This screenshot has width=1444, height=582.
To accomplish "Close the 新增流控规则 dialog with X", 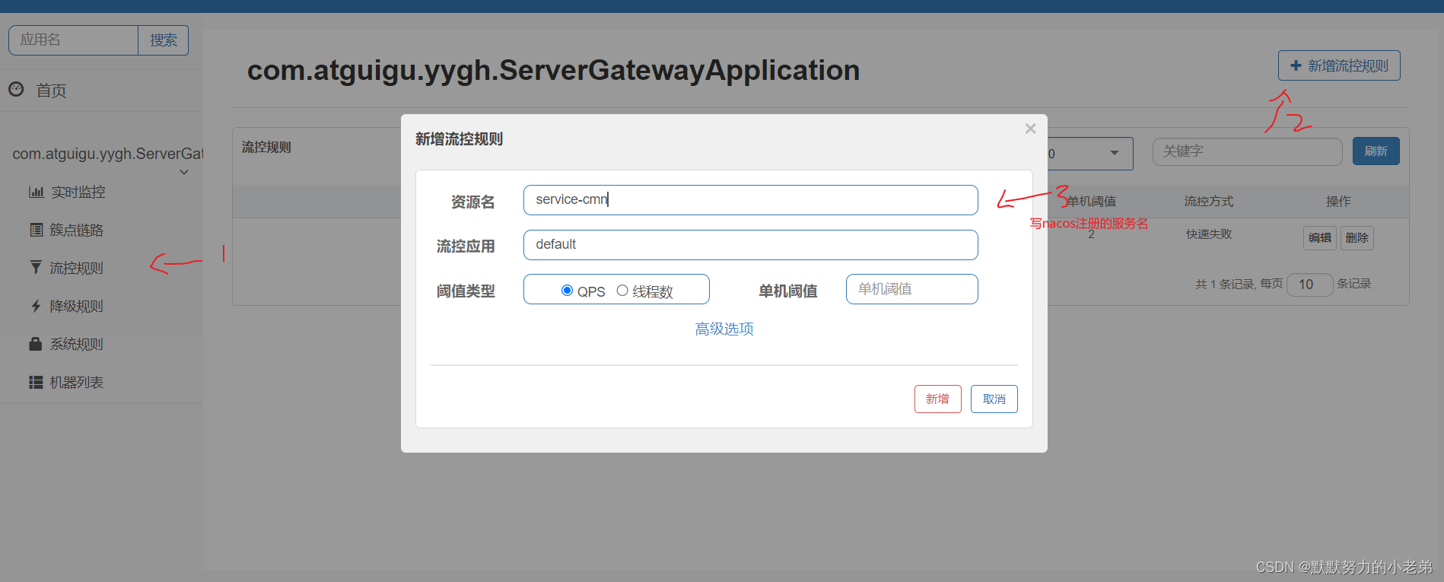I will click(x=1030, y=129).
